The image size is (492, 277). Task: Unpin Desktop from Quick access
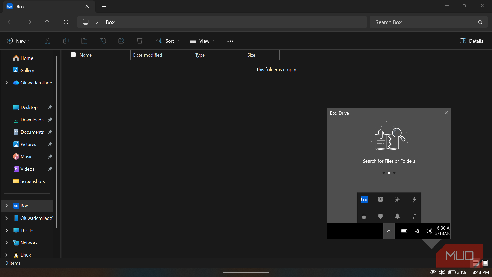(50, 107)
